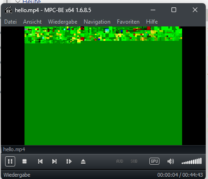Skip to next file with skip-forward icon
208x179 pixels.
tap(54, 161)
